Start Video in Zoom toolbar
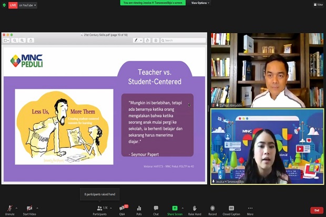The height and width of the screenshot is (217, 326). tap(29, 210)
